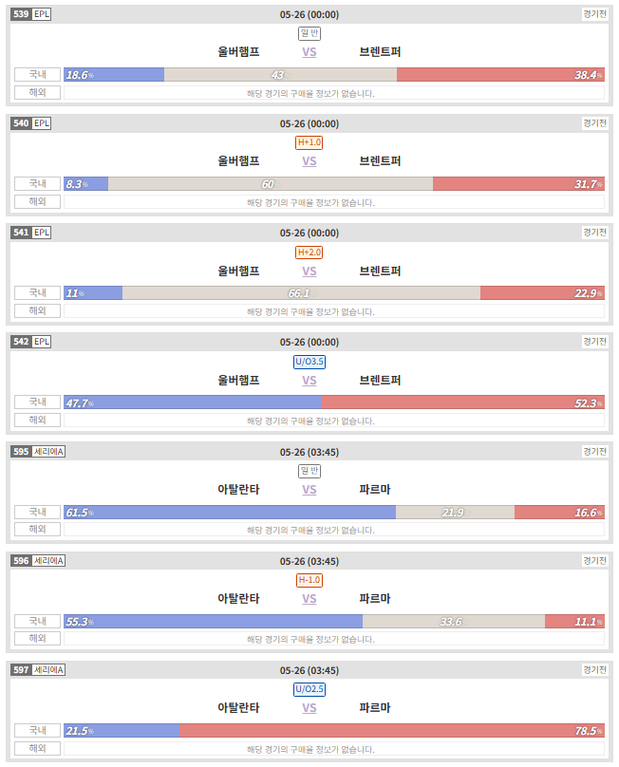Screen dimensions: 619x767
Task: Select the 해외 button in match 542
Action: [38, 421]
